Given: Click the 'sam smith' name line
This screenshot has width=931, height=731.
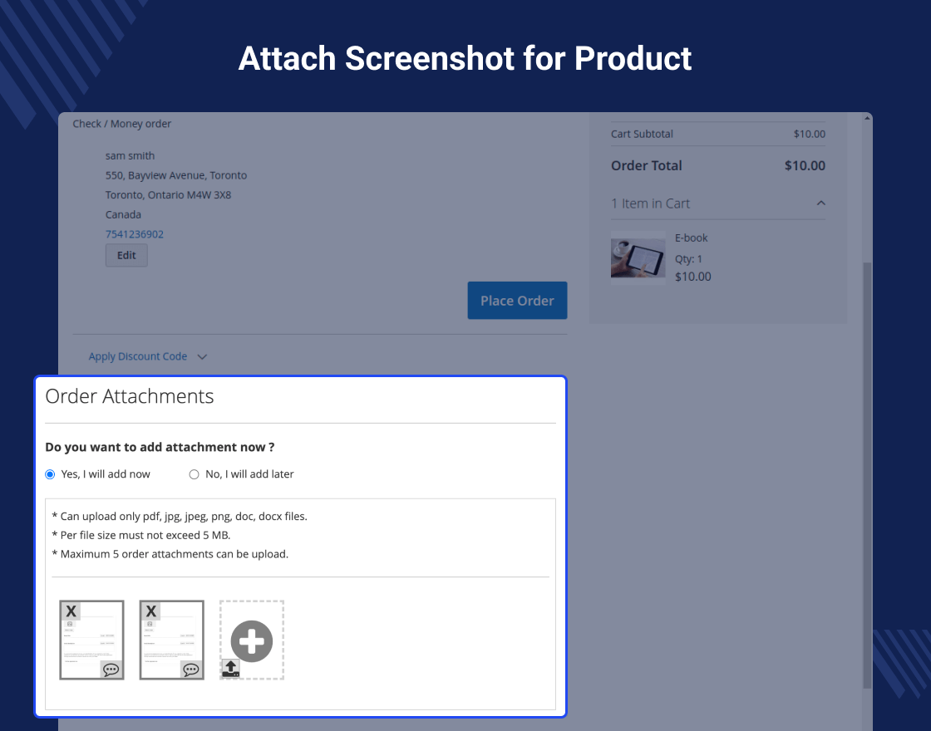Looking at the screenshot, I should click(130, 156).
